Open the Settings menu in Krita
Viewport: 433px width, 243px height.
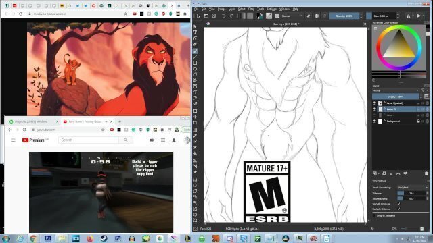click(x=272, y=9)
